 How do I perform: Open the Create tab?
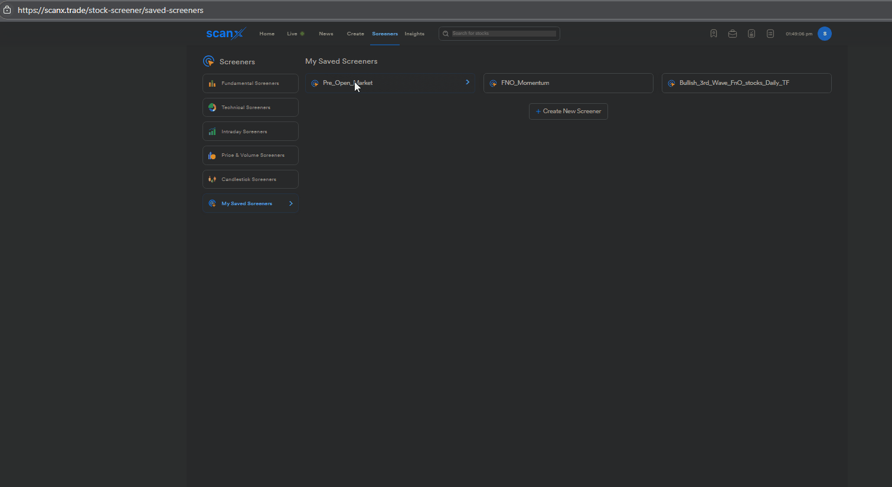click(355, 34)
